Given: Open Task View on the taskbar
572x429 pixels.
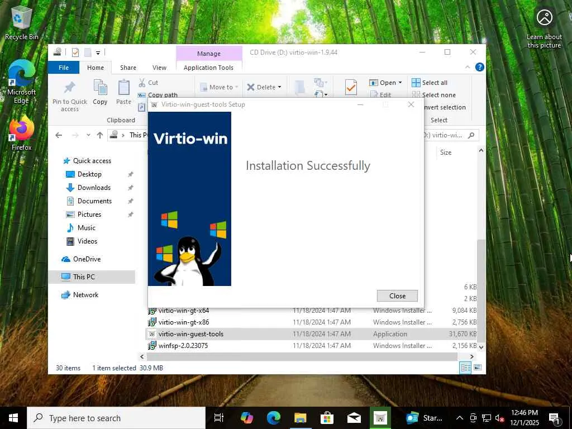Looking at the screenshot, I should [x=219, y=418].
